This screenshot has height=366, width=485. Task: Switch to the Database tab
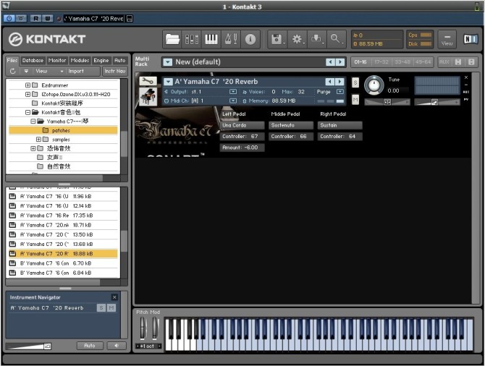click(33, 61)
